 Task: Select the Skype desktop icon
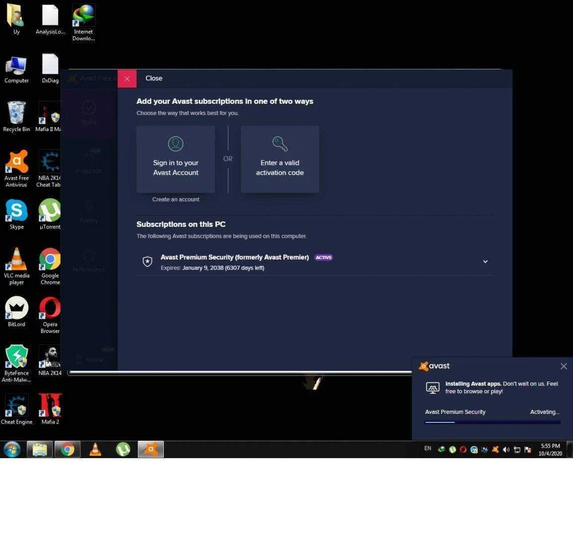pos(16,214)
